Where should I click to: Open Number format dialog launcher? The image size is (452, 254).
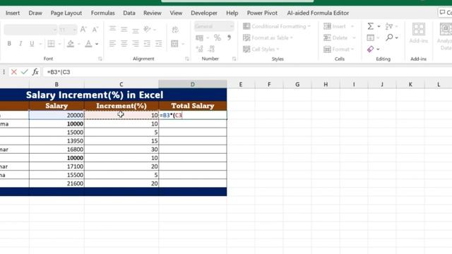click(234, 59)
